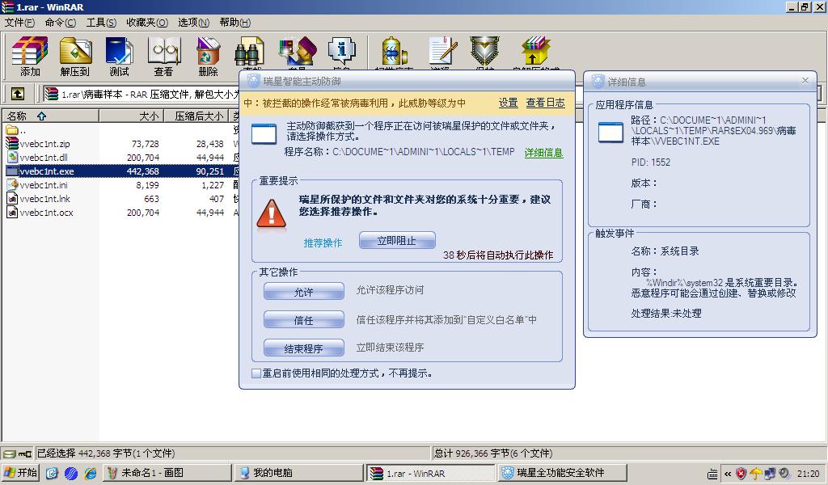Click the vvebc1nt.ini file icon
The image size is (828, 485).
[11, 185]
